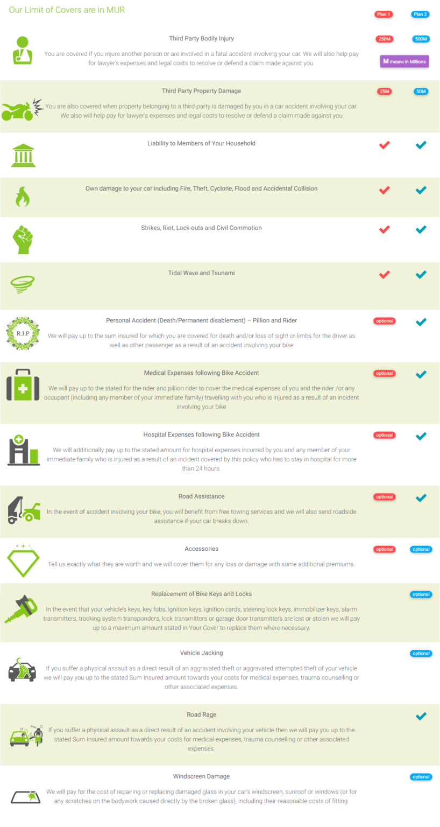Click red checkmark for Liability to Household Members
This screenshot has height=827, width=440.
point(384,145)
